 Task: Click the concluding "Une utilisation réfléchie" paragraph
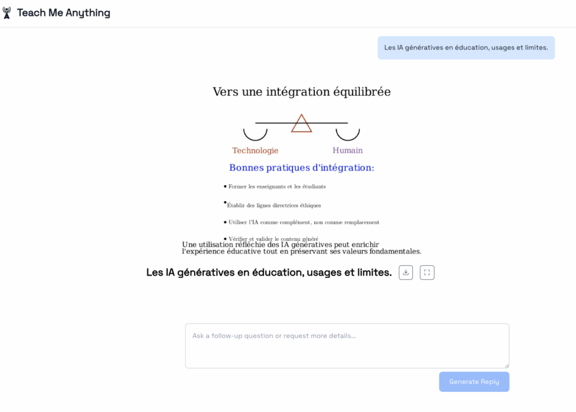[301, 248]
